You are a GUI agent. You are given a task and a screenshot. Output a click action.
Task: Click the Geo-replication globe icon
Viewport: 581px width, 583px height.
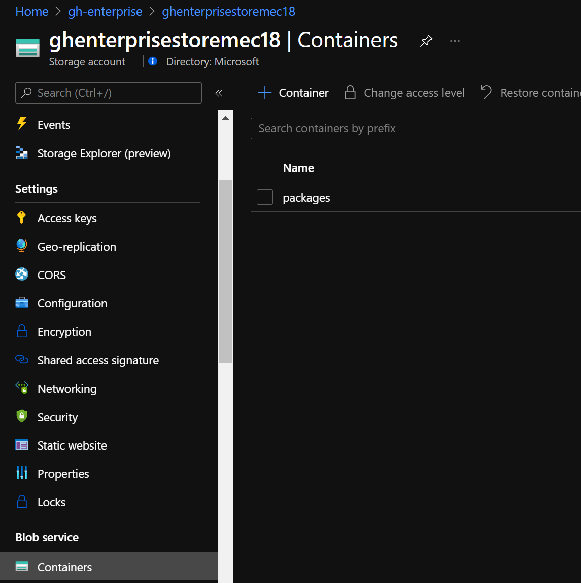click(21, 246)
